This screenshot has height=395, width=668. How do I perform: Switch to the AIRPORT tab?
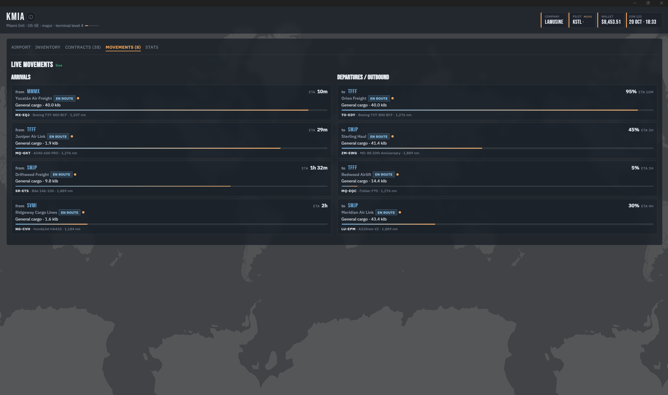[21, 47]
